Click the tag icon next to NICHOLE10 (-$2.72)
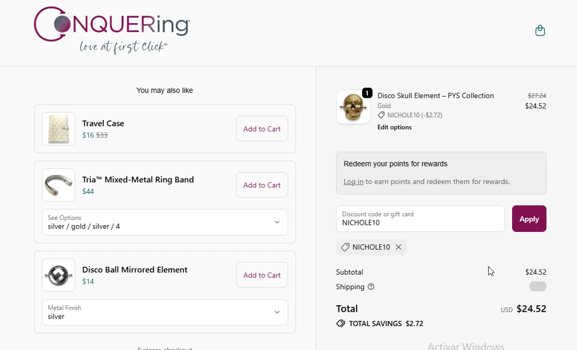Screen dimensions: 577x350 coord(381,115)
